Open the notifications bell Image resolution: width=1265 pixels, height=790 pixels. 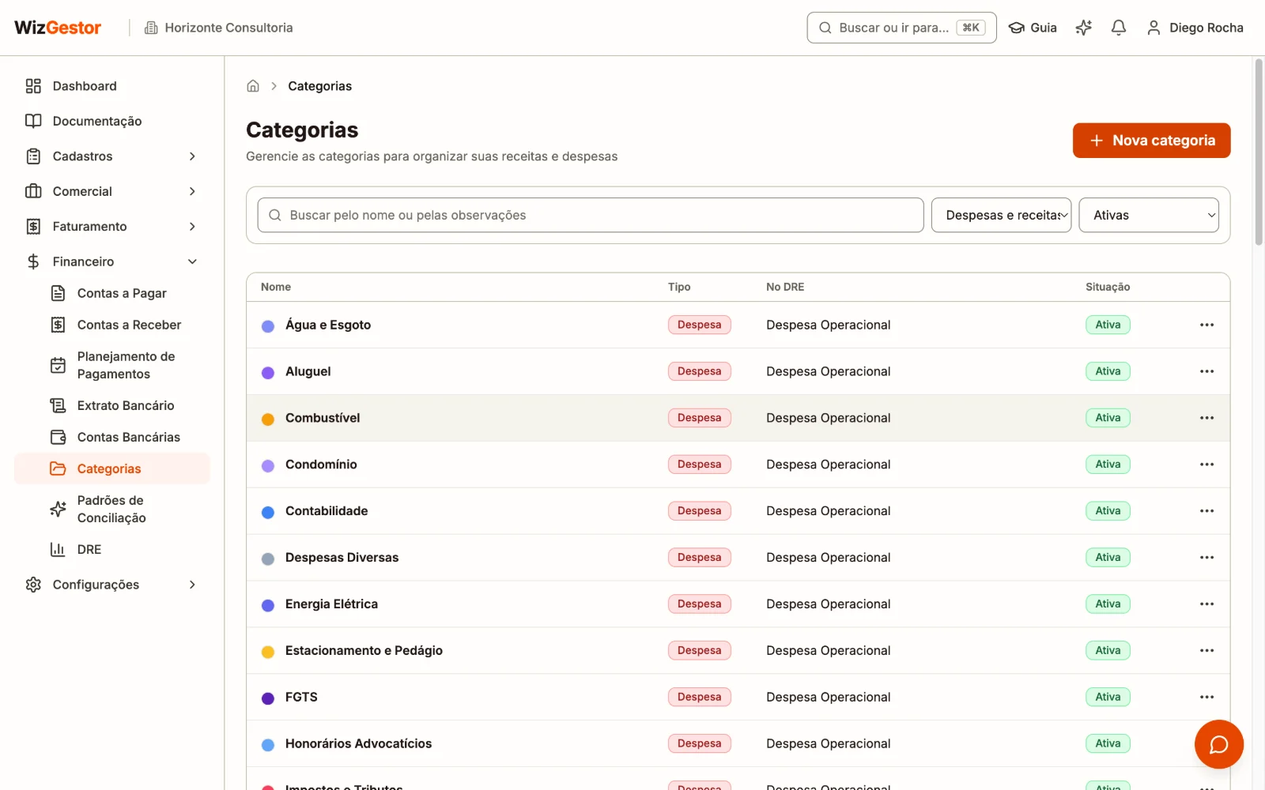point(1118,28)
